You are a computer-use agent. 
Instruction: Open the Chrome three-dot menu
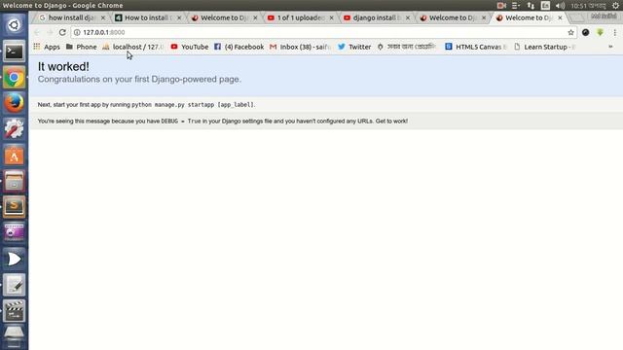(x=614, y=32)
